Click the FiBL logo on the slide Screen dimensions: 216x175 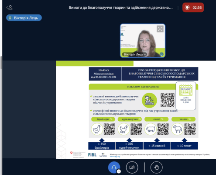click(x=92, y=155)
